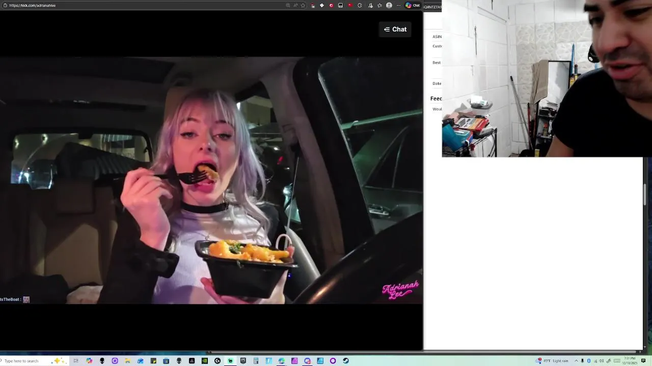Open the notification center icon
This screenshot has width=652, height=366.
pyautogui.click(x=643, y=361)
